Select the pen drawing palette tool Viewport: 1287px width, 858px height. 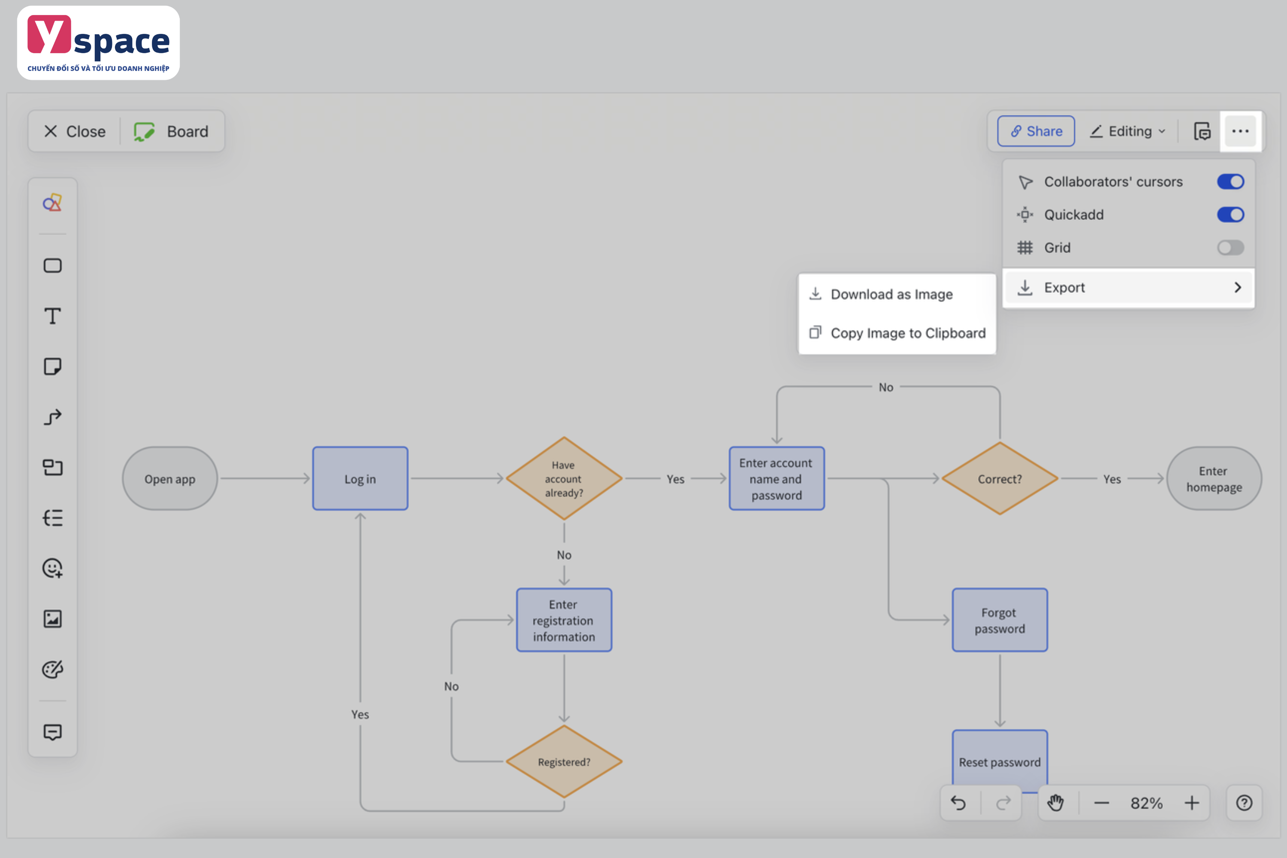point(52,669)
